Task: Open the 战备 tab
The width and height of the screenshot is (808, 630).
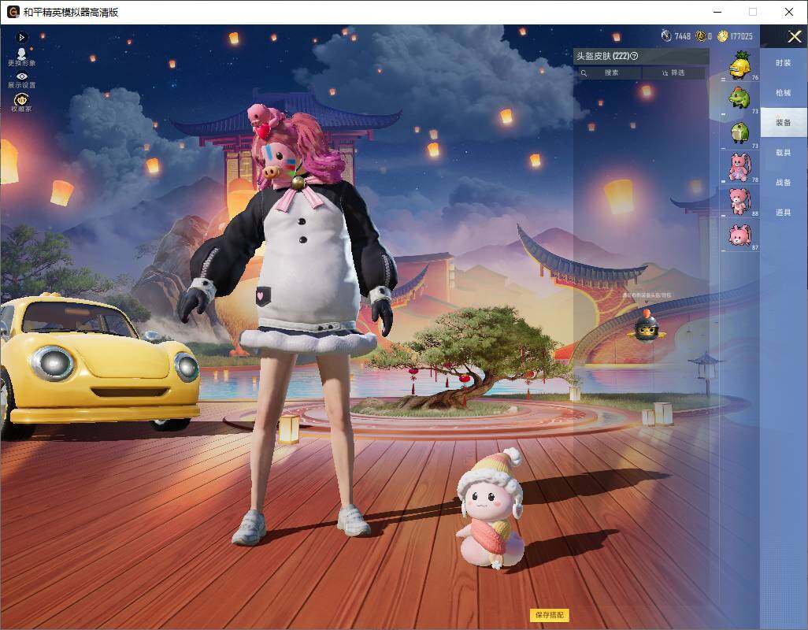Action: click(784, 183)
